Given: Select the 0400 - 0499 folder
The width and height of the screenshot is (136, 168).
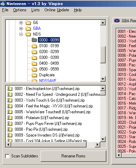Looking at the screenshot, I should 49,63.
